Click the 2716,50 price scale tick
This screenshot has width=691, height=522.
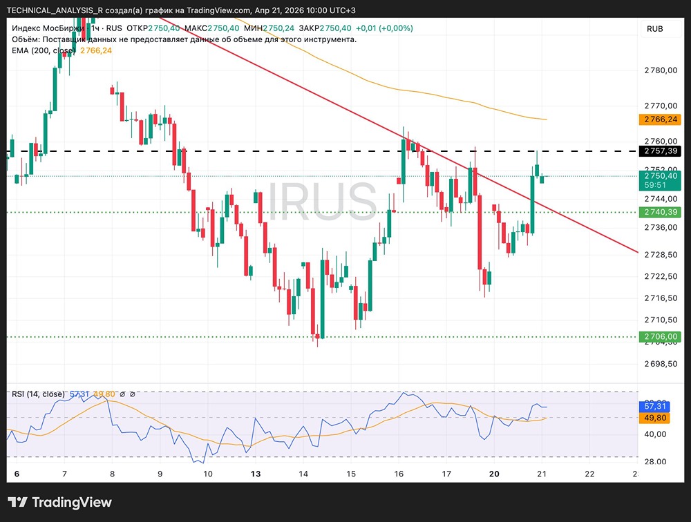(661, 298)
